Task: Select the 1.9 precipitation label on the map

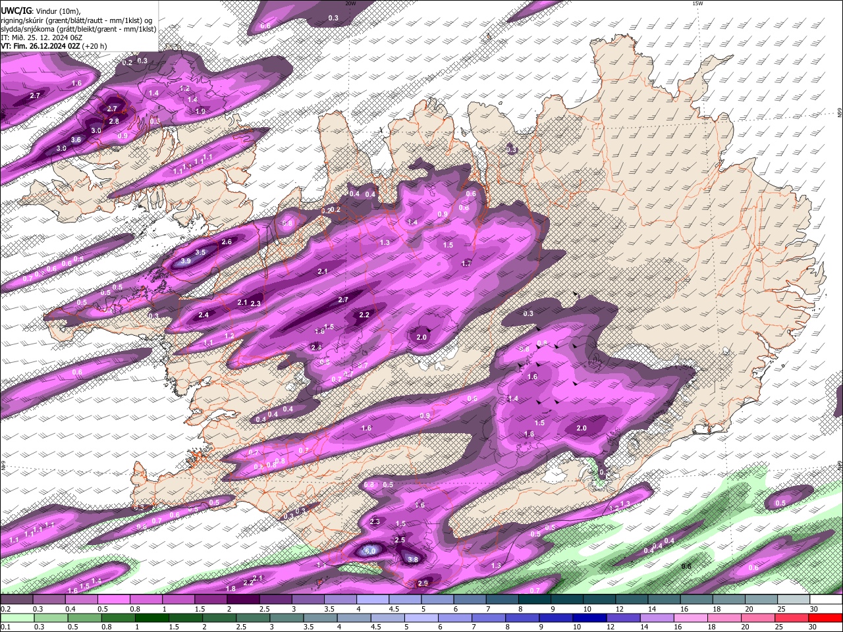Action: [x=200, y=111]
